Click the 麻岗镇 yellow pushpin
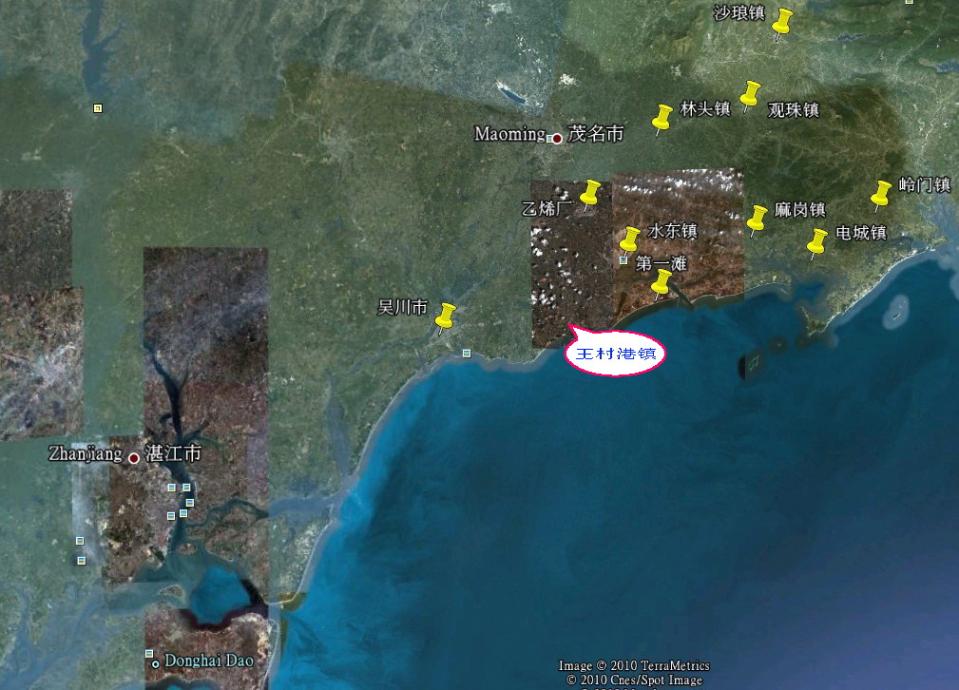 (757, 219)
